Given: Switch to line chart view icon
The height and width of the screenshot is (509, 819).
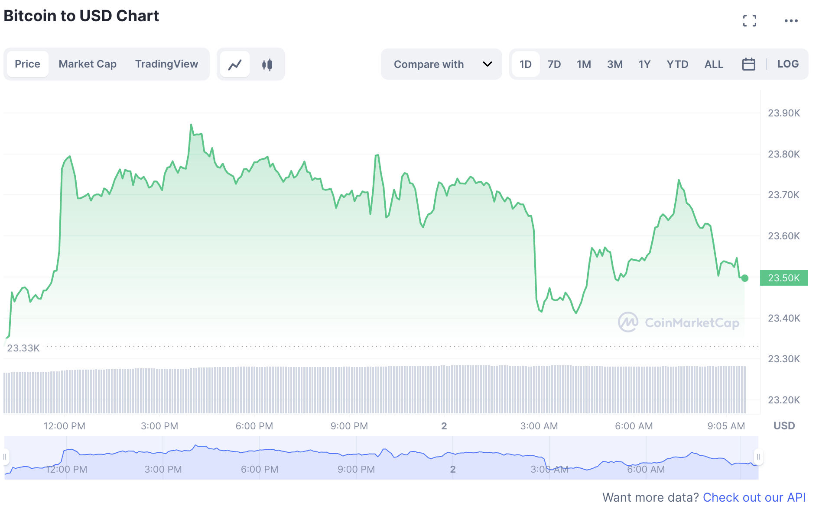Looking at the screenshot, I should pyautogui.click(x=235, y=64).
